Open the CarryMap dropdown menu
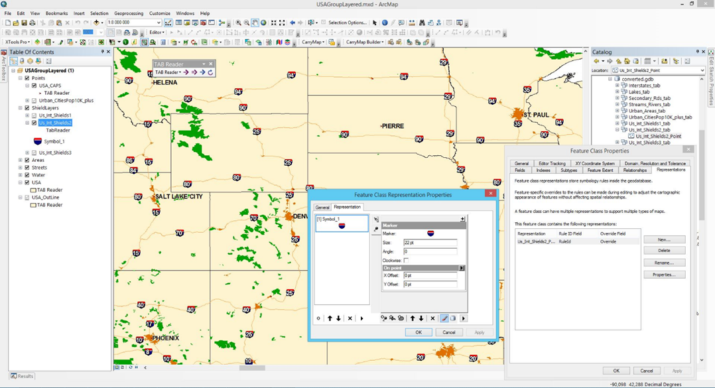Screen dimensions: 715x388 click(x=313, y=42)
